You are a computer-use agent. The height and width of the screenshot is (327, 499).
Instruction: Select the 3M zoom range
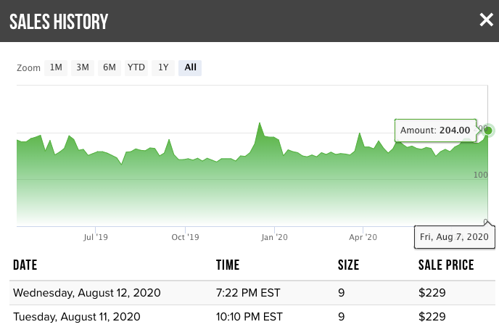point(83,67)
